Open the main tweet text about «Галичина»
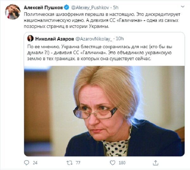This screenshot has height=170, width=190. click(102, 20)
